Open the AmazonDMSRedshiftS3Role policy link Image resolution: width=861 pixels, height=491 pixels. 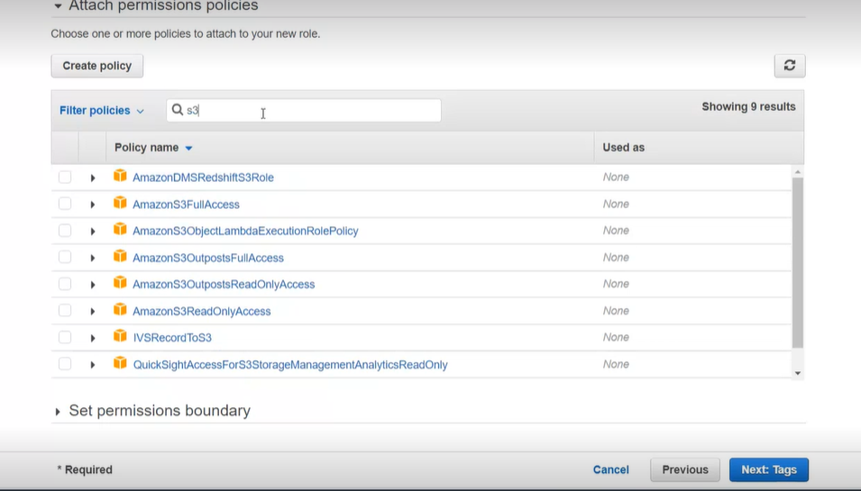203,177
